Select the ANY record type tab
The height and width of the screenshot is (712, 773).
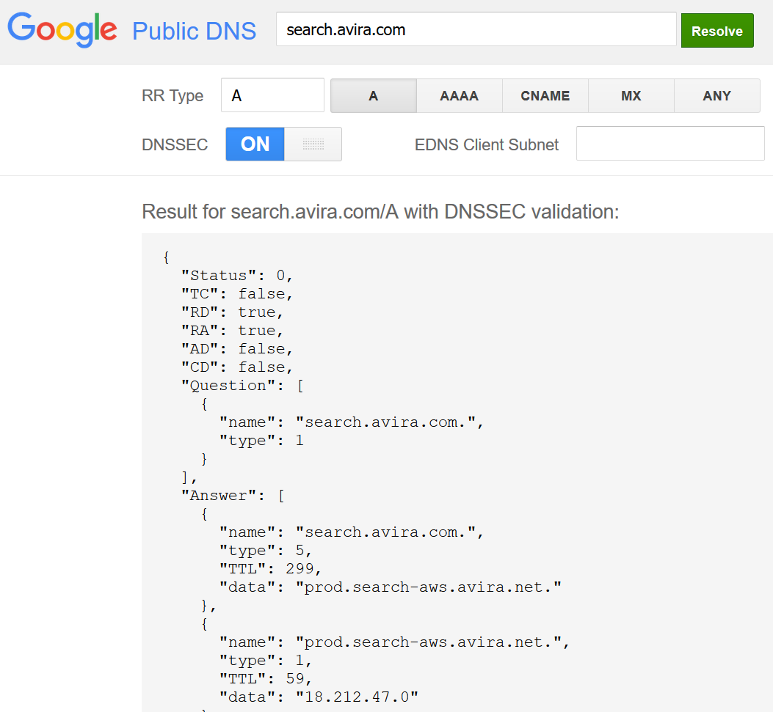pyautogui.click(x=717, y=95)
